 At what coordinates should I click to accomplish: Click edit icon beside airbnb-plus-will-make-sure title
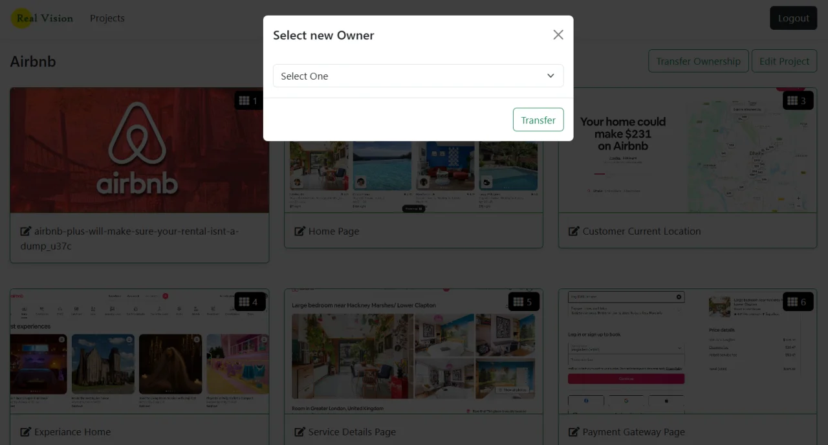pos(26,231)
